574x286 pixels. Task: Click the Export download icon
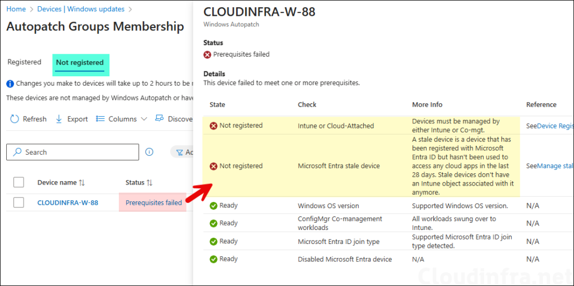(x=59, y=119)
